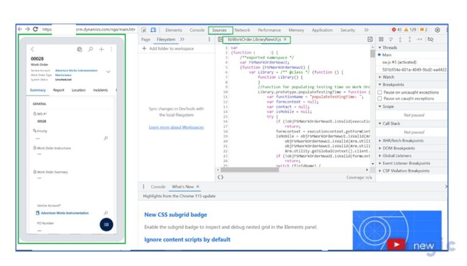Expand the XHR/fetch Breakpoints section
The width and height of the screenshot is (467, 266).
[380, 141]
